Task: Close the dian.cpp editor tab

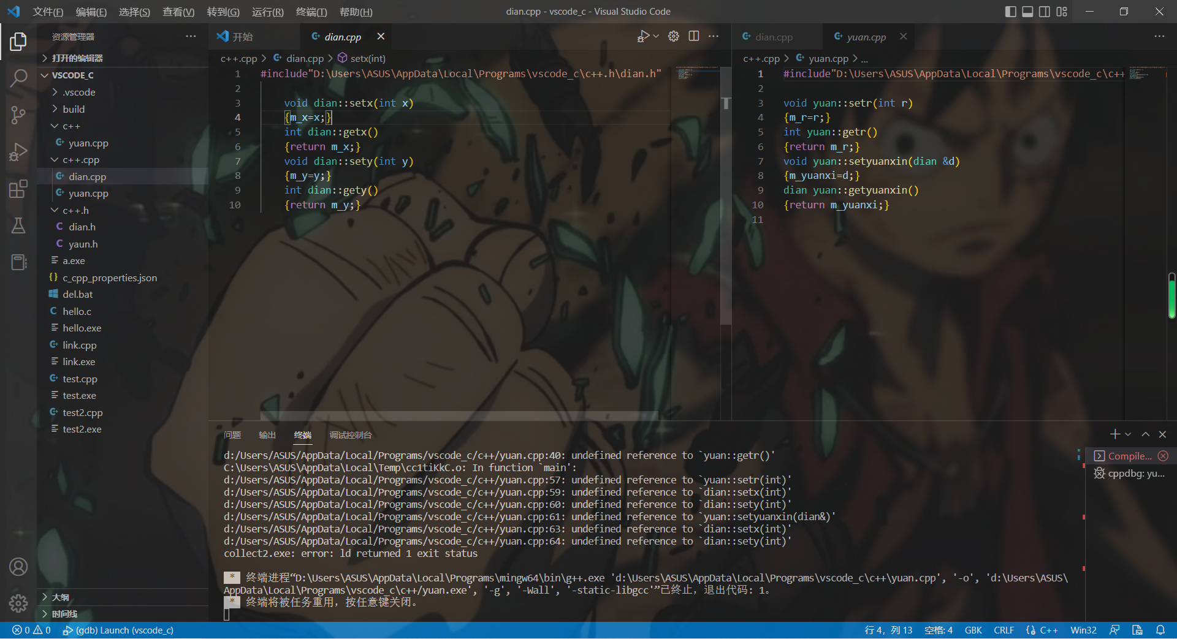Action: pos(381,36)
